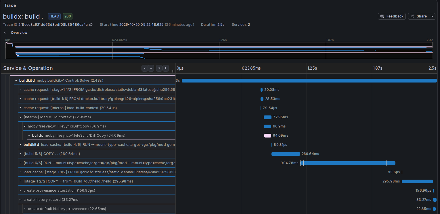Open the Share options dropdown arrow

(x=433, y=16)
